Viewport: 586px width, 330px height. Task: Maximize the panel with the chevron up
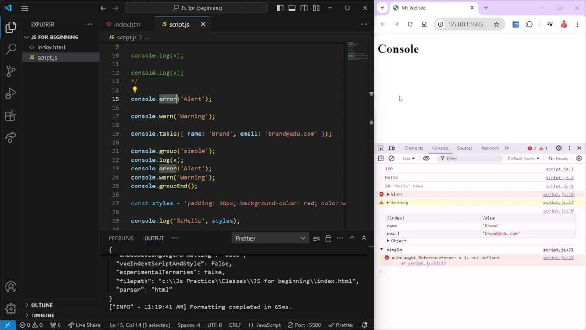tap(352, 238)
